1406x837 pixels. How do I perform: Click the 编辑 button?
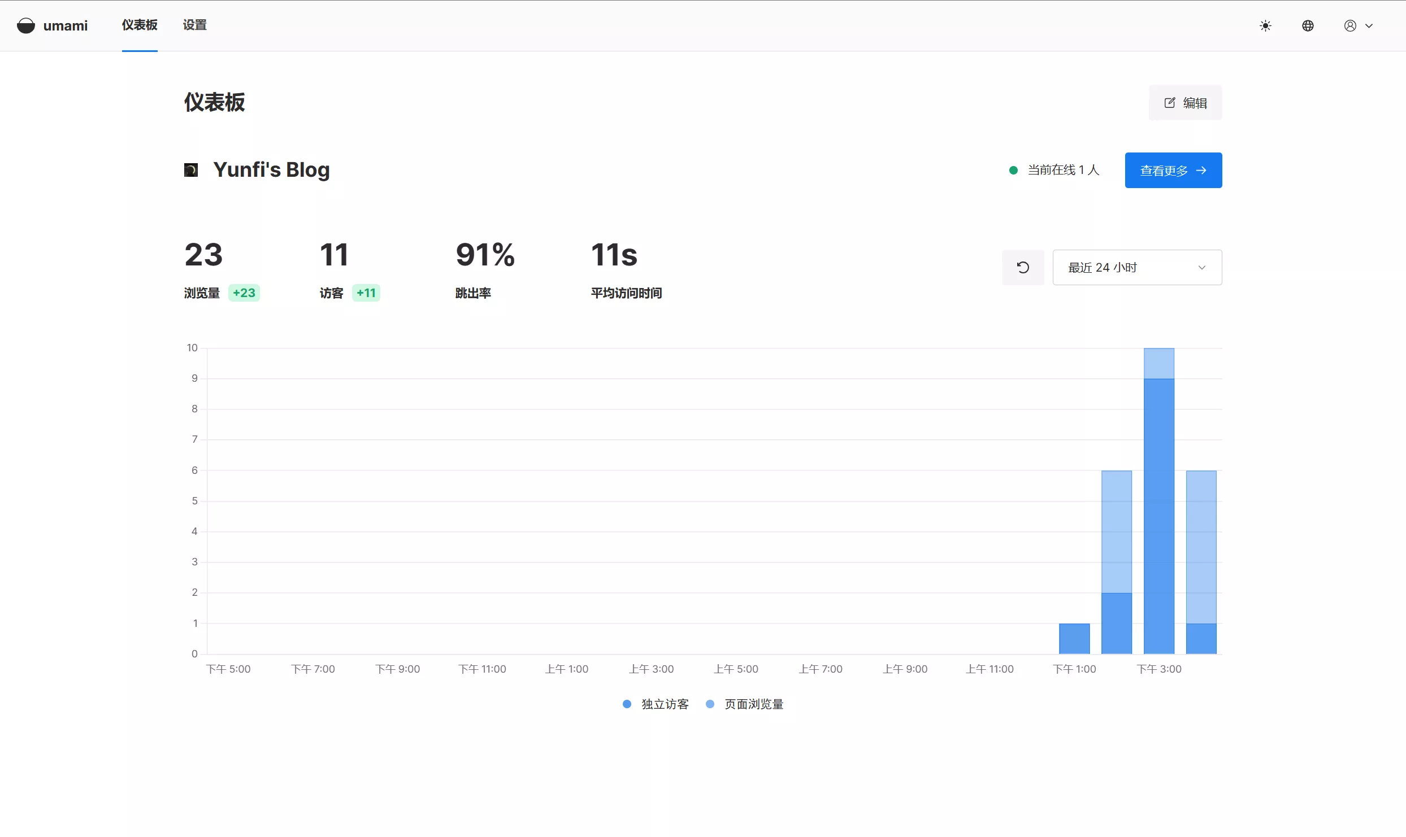tap(1184, 102)
